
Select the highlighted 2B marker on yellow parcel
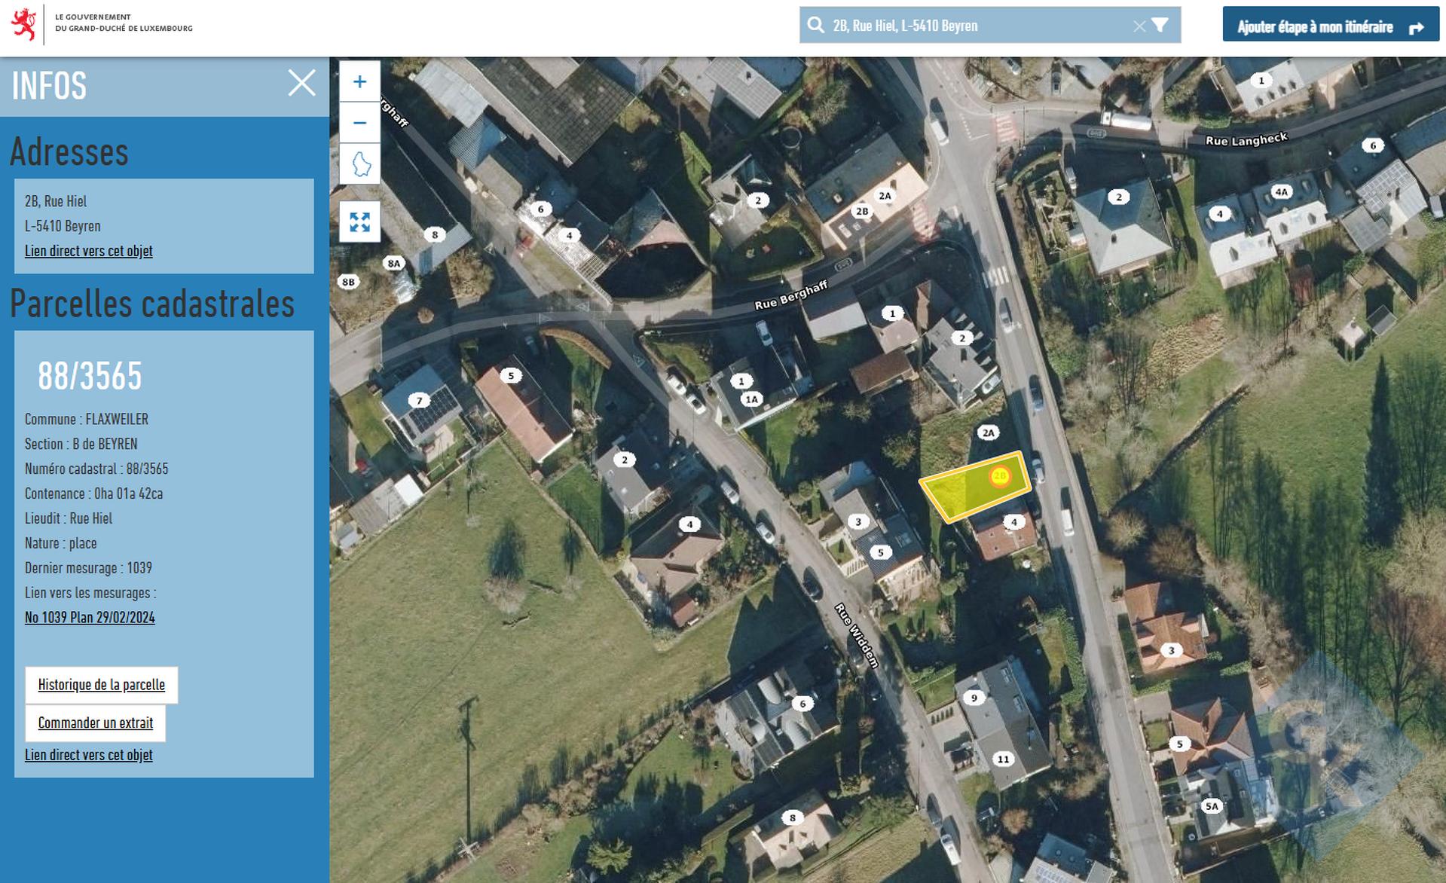[x=1000, y=476]
